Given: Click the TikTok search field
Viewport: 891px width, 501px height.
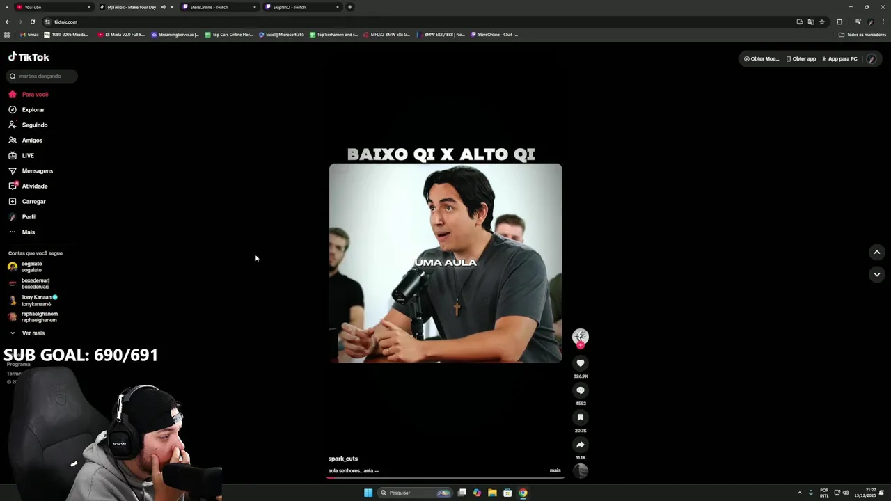Looking at the screenshot, I should (x=42, y=76).
